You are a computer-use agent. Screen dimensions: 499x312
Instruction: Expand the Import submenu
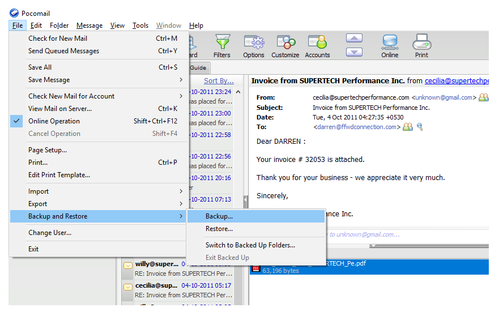pos(181,191)
